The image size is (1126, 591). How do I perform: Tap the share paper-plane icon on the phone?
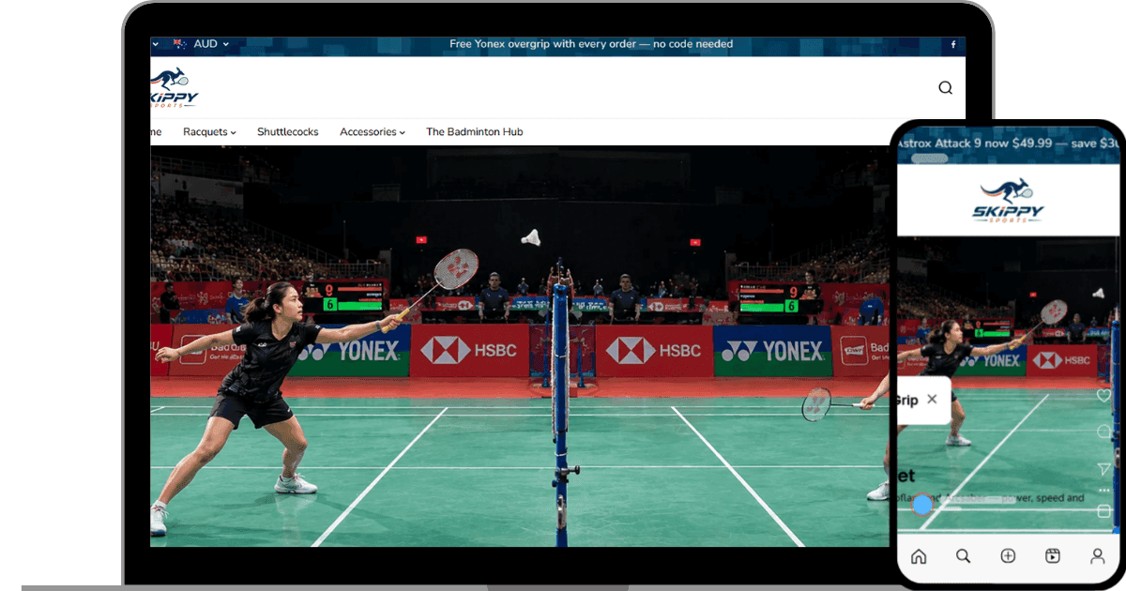(x=1104, y=469)
